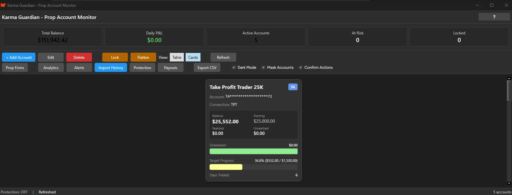Viewport: 512px width, 195px height.
Task: Click the Add Account button
Action: coord(19,57)
